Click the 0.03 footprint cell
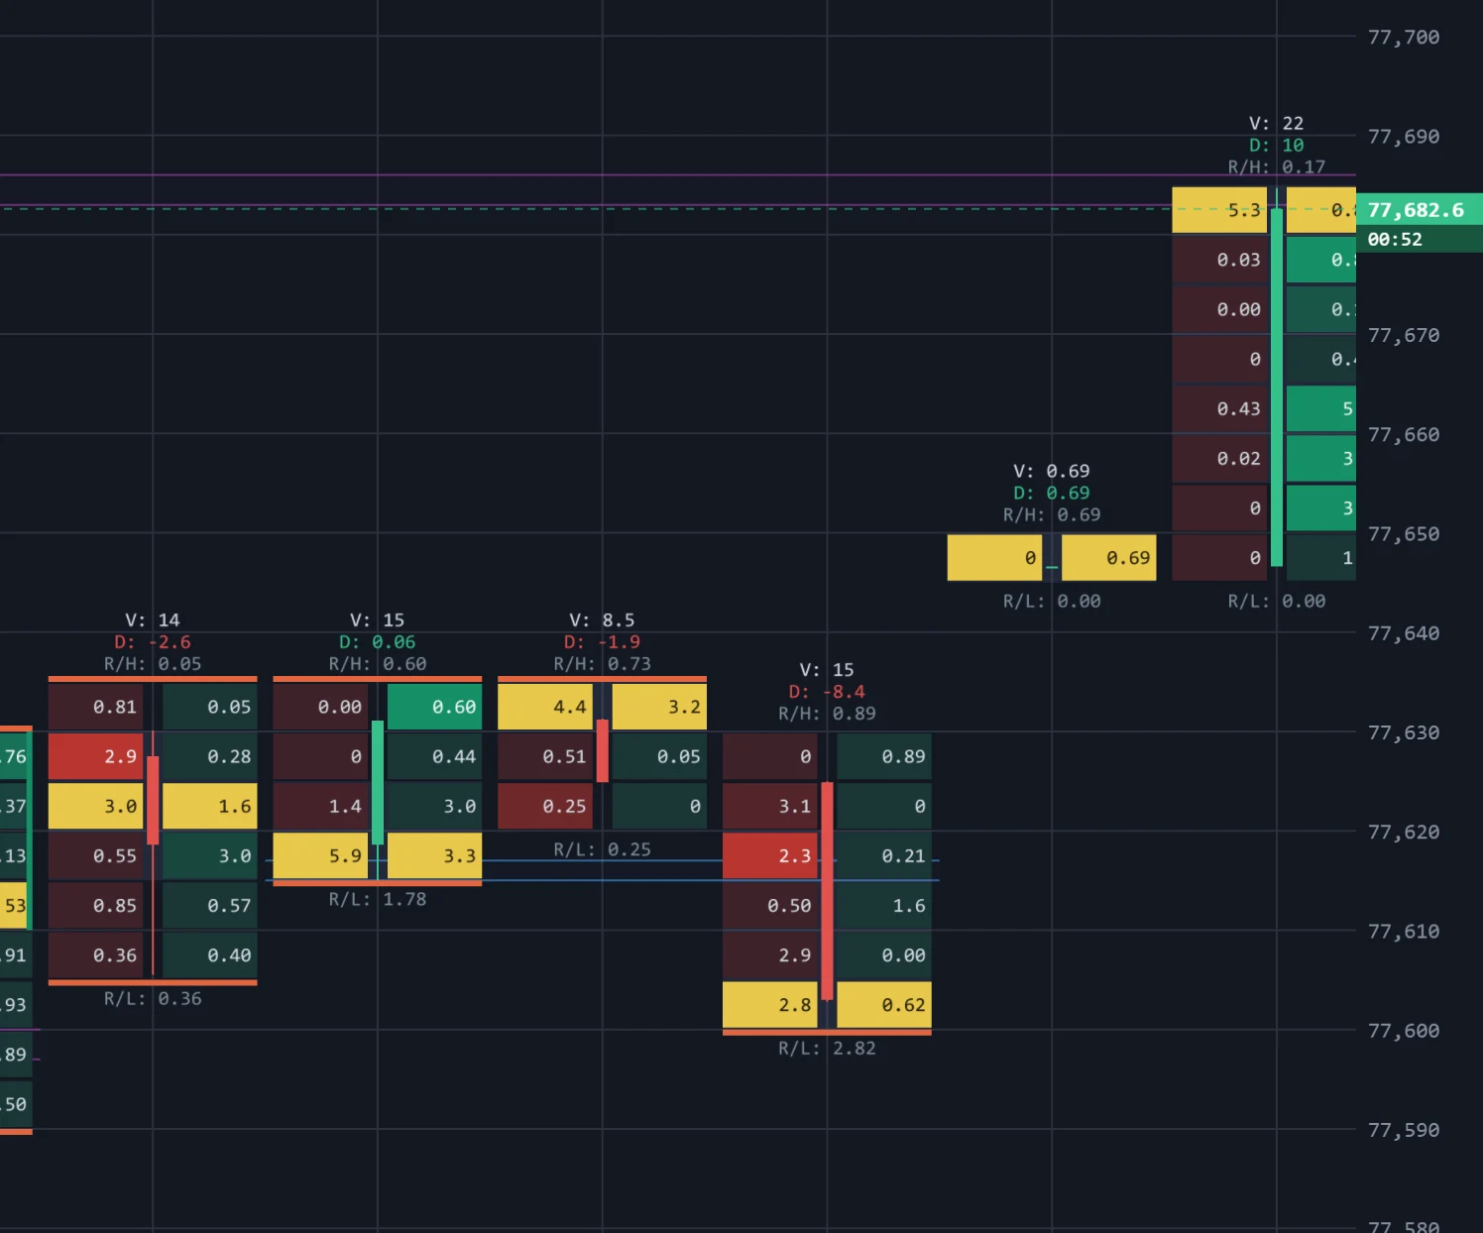This screenshot has height=1233, width=1483. click(x=1219, y=260)
